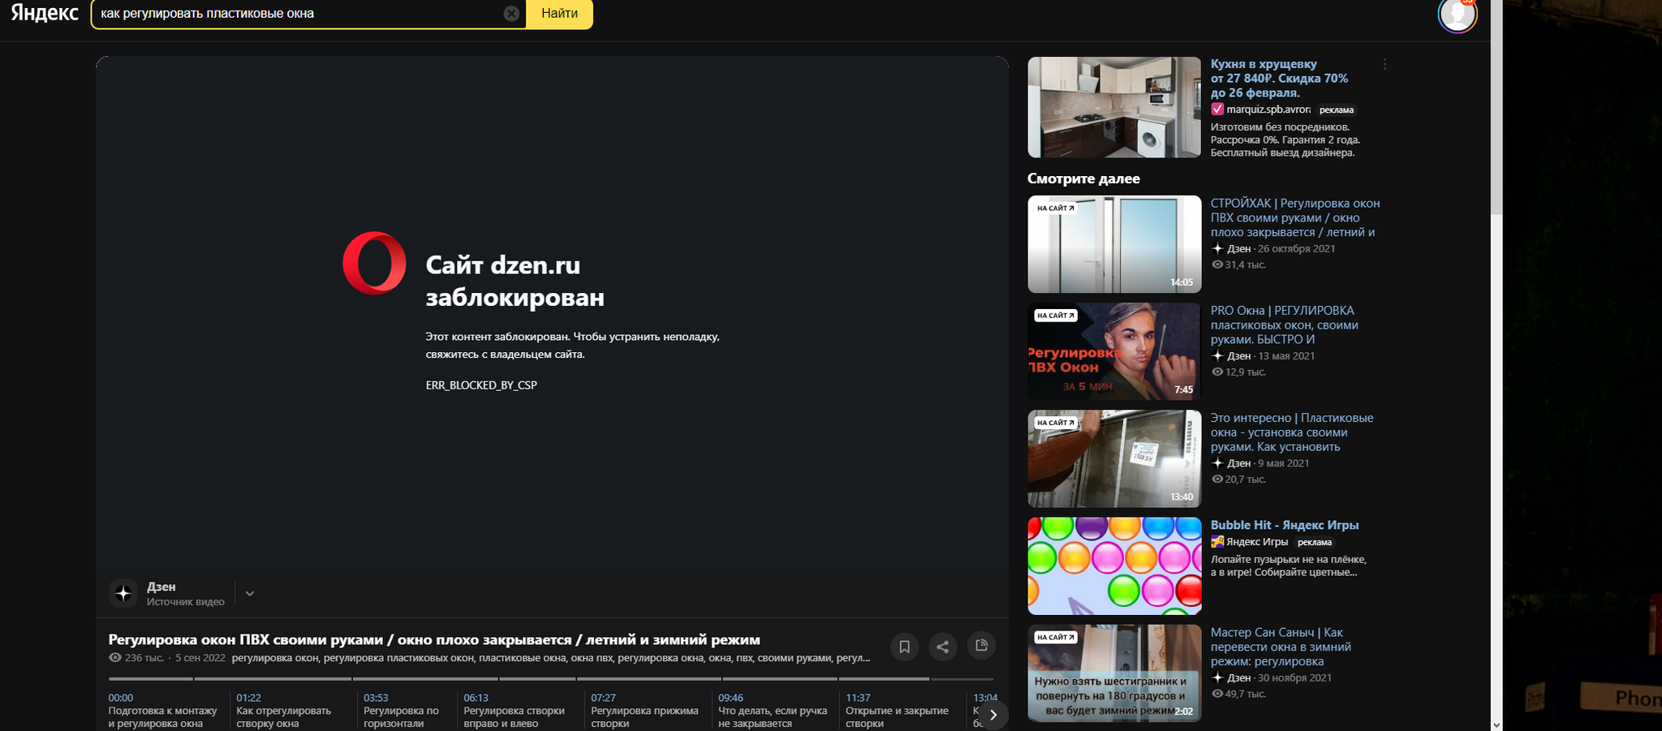Click НА САЙТ badge on Сан Саныч thumbnail

pos(1055,637)
